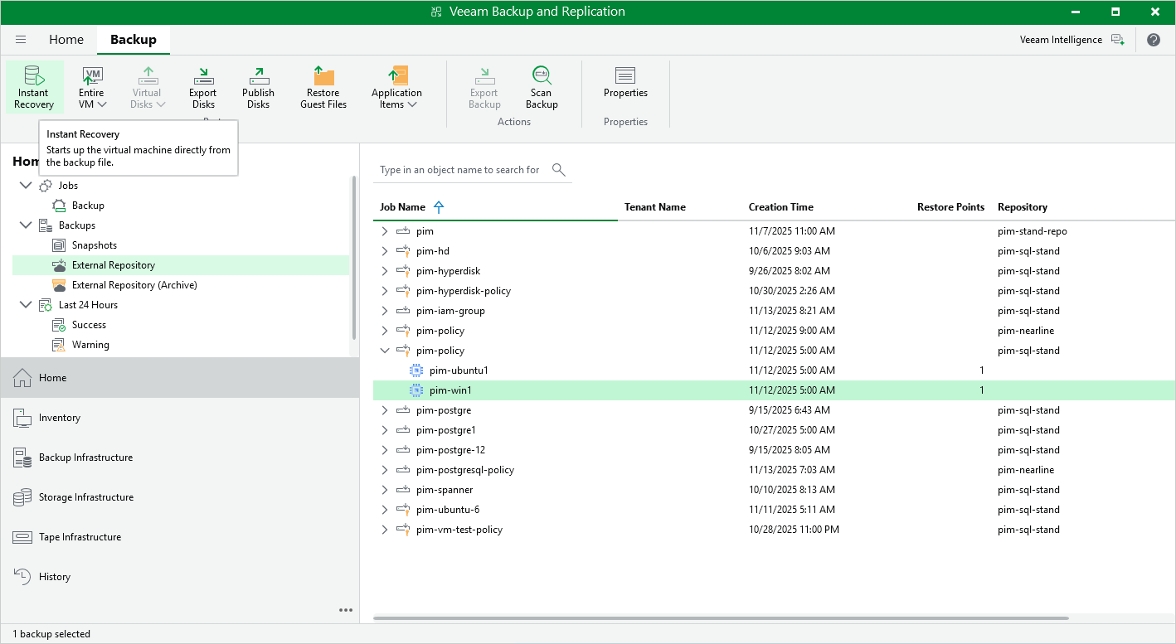The image size is (1176, 644).
Task: Select the pim-postgresql-policy job row
Action: 774,470
